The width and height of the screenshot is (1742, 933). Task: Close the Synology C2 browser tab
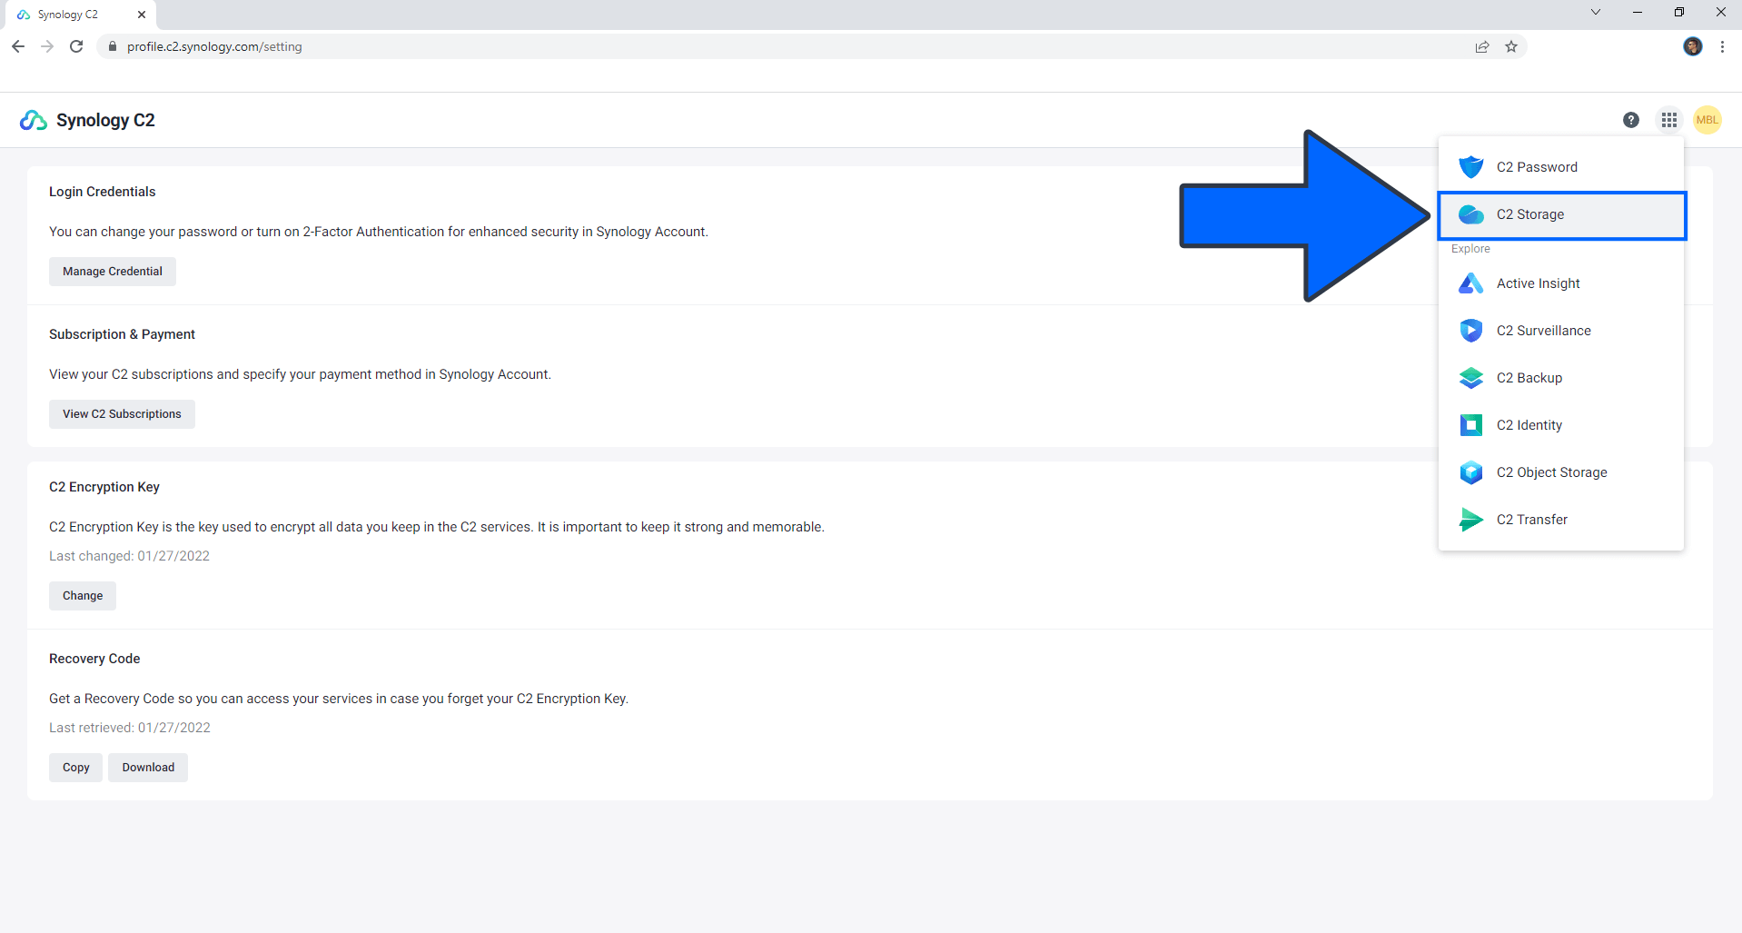142,15
